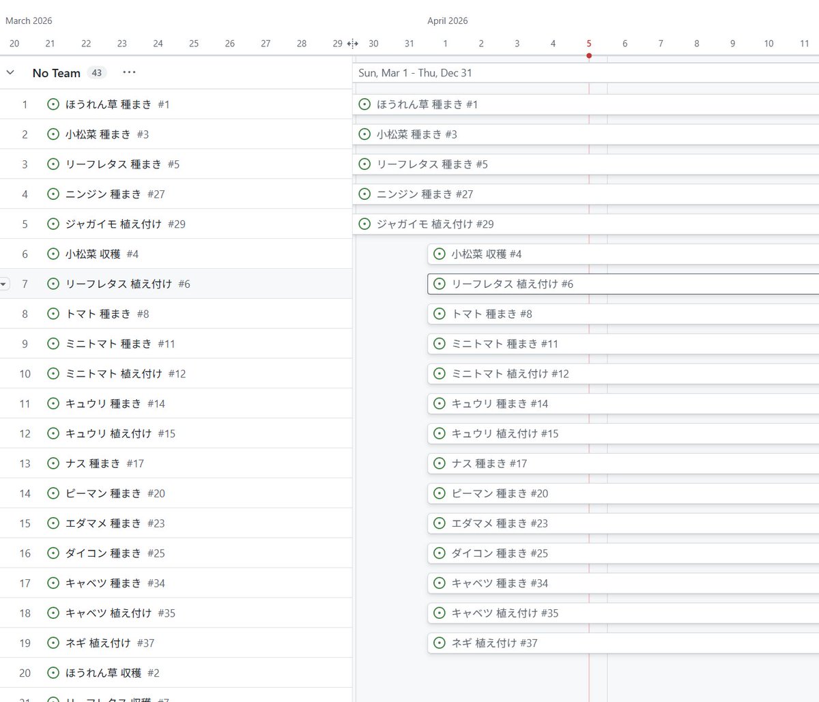Select the 小松菜 種まき #3 roadmap bar
Image resolution: width=819 pixels, height=702 pixels.
click(x=586, y=134)
